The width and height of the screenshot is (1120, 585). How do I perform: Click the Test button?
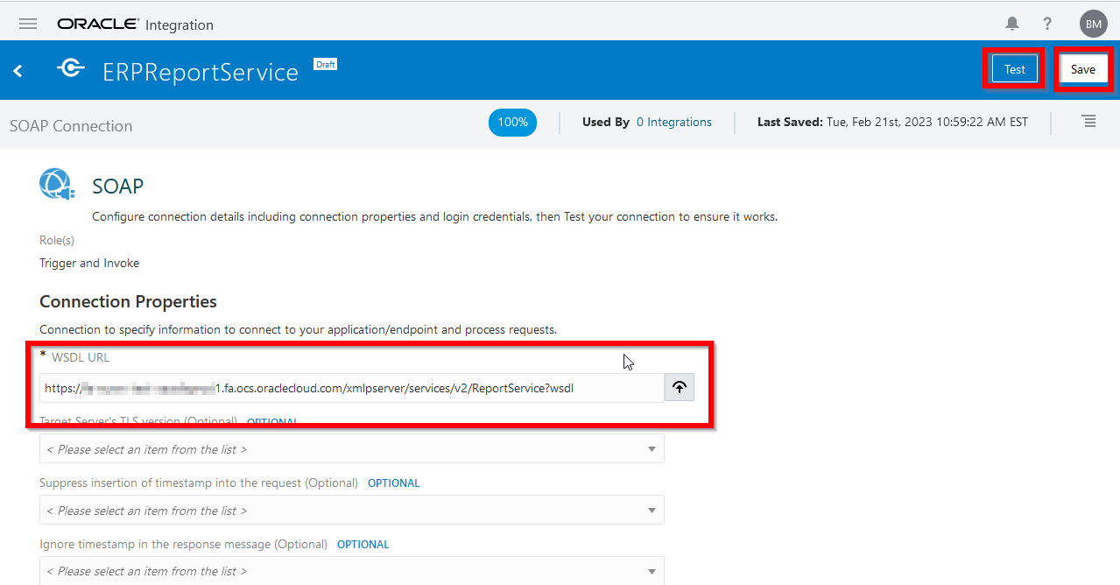1014,69
